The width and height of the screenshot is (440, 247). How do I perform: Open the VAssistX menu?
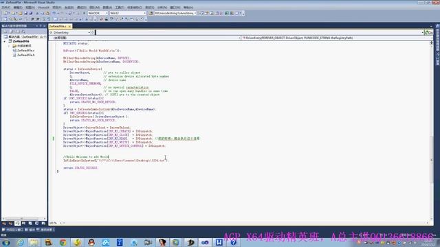(x=43, y=8)
